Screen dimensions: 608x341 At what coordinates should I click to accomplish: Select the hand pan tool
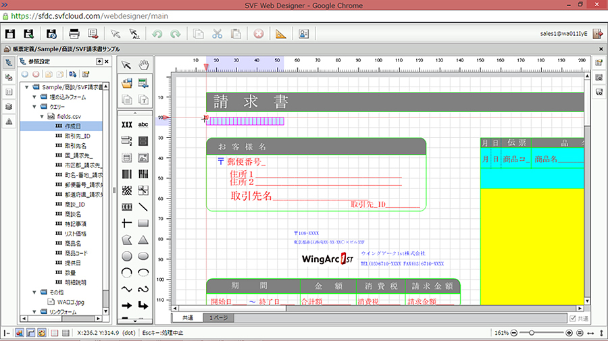[x=143, y=64]
